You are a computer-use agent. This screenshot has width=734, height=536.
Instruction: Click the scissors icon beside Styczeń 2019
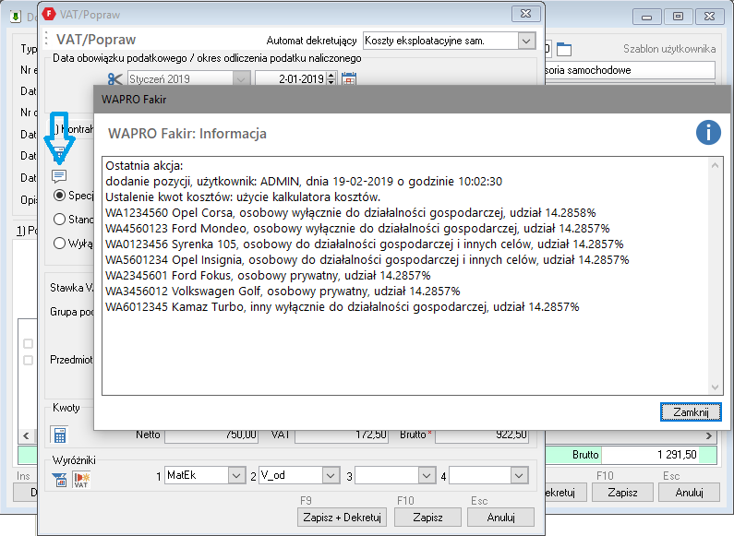pyautogui.click(x=114, y=78)
